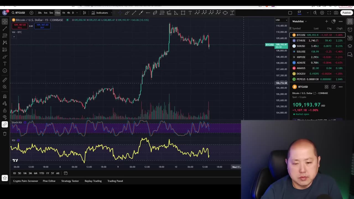Viewport: 354px width, 199px height.
Task: Open the edit note icon next to BTCUSD details
Action: [x=334, y=87]
